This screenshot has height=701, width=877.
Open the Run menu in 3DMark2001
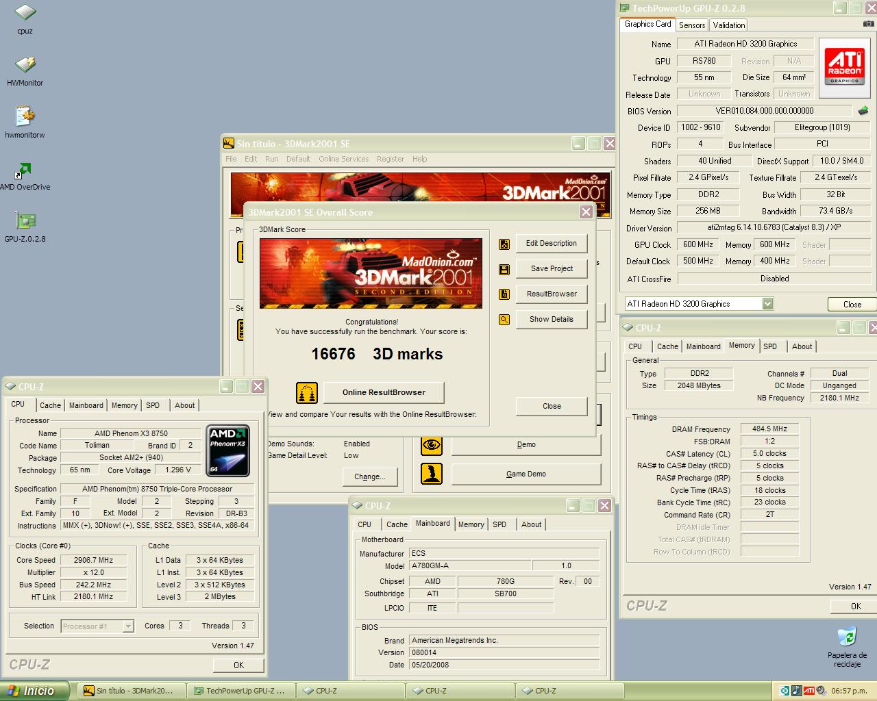[x=272, y=159]
